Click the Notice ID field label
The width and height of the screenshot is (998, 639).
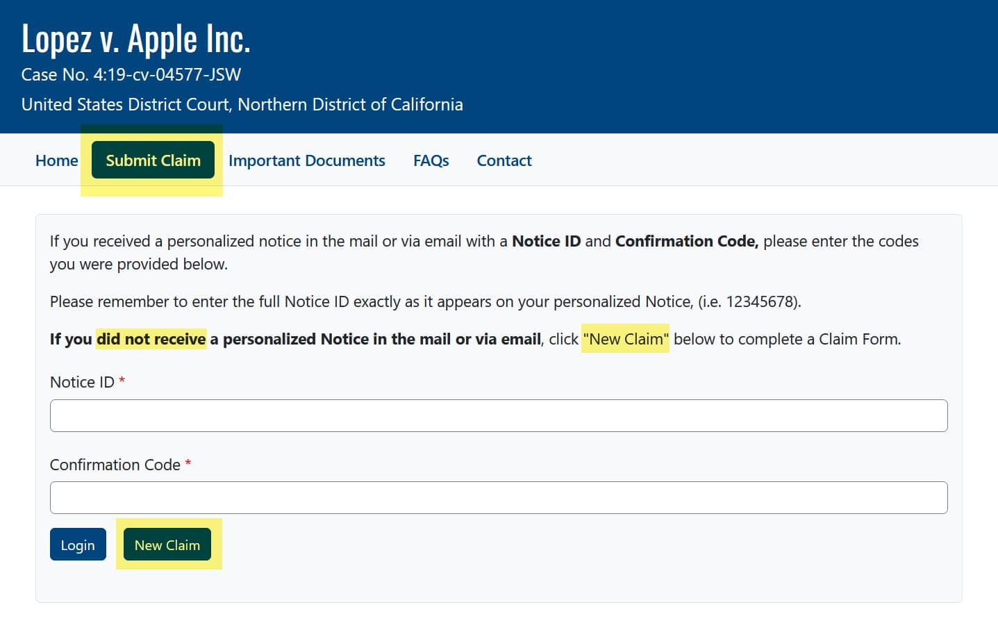(82, 382)
